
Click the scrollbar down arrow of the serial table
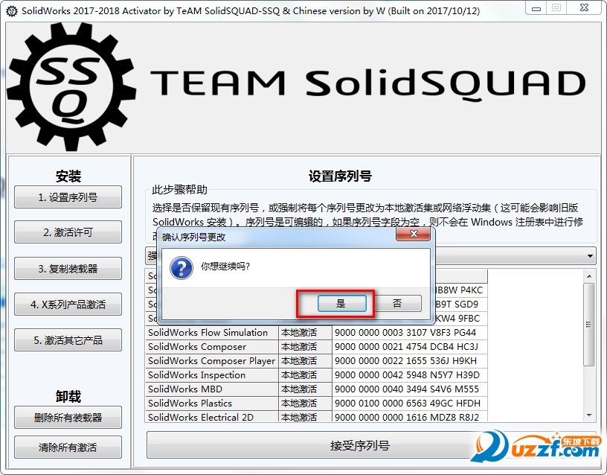tap(589, 415)
